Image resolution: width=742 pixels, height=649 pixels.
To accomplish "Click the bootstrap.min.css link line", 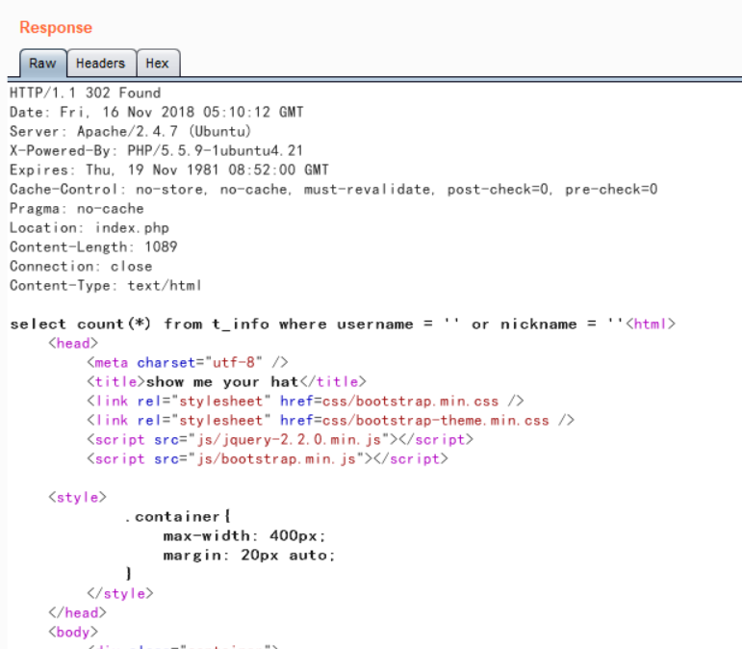I will 305,402.
